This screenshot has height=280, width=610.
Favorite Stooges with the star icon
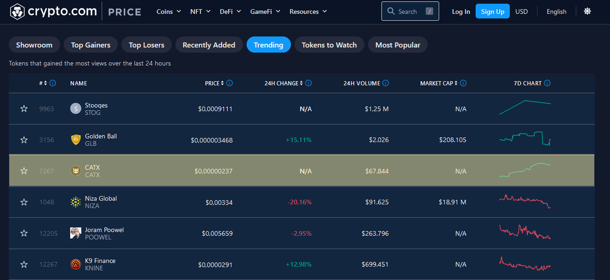[23, 109]
